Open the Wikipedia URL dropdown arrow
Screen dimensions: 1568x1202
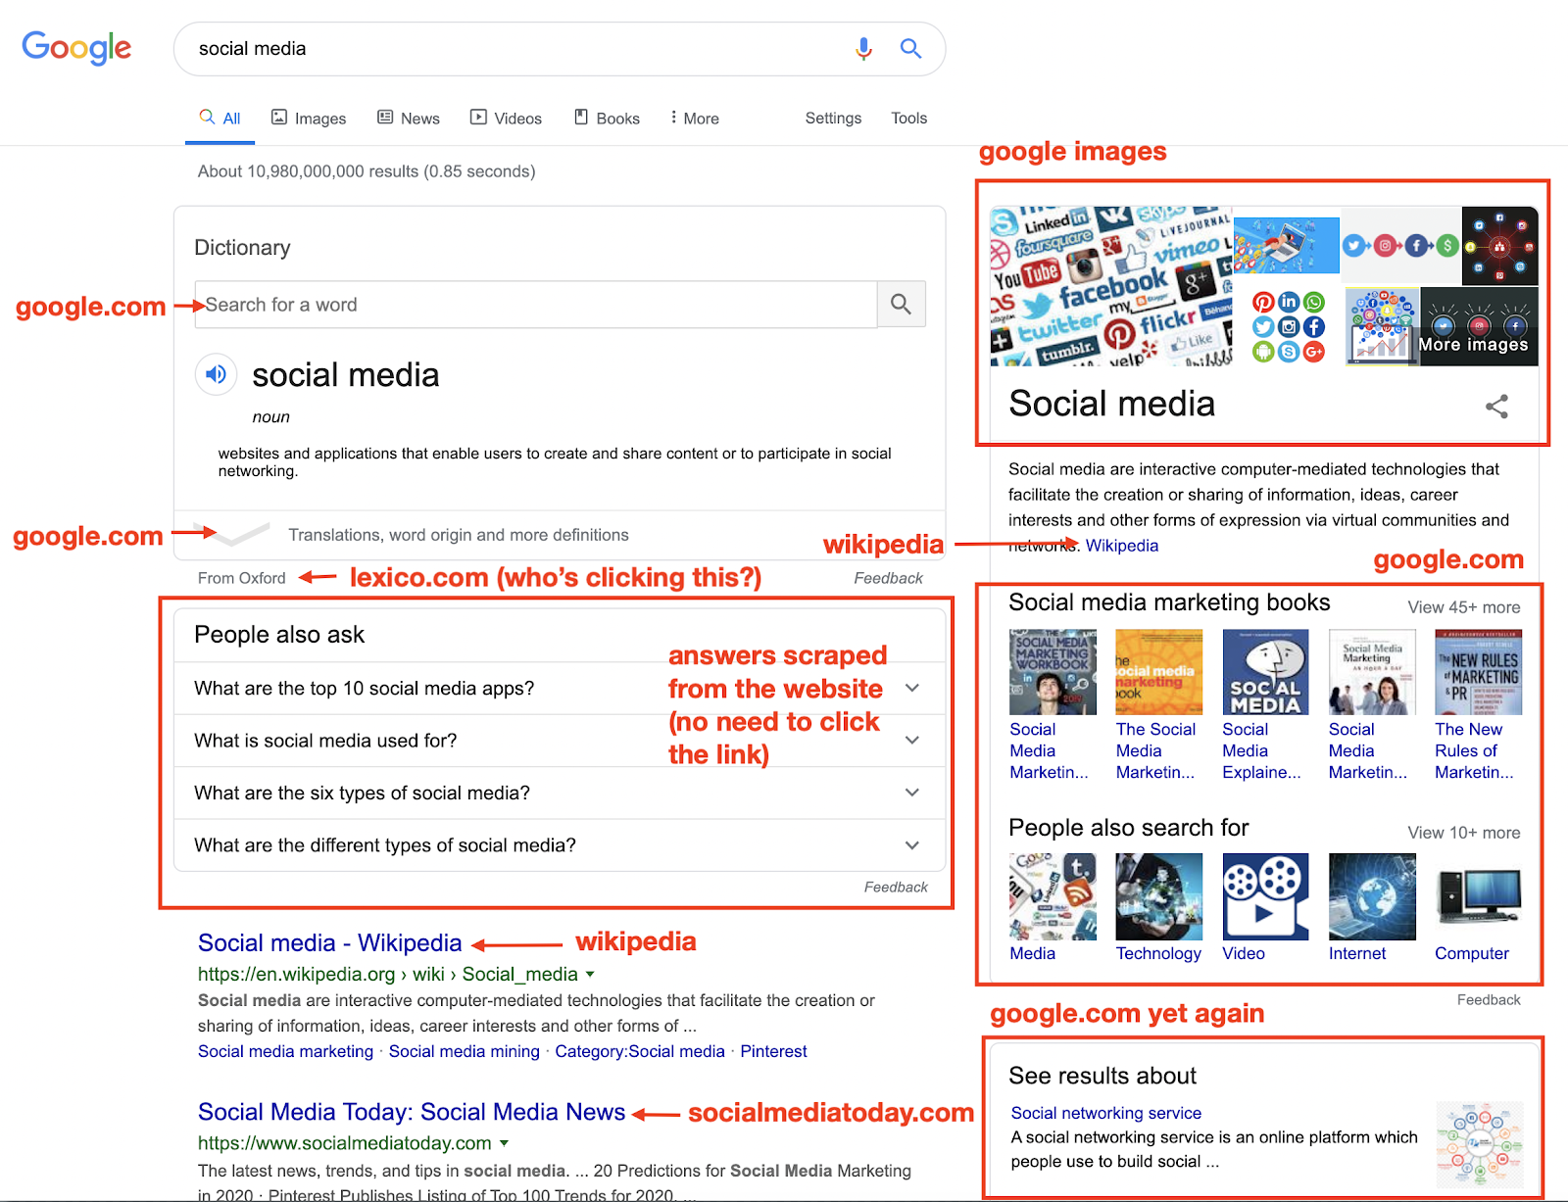590,975
